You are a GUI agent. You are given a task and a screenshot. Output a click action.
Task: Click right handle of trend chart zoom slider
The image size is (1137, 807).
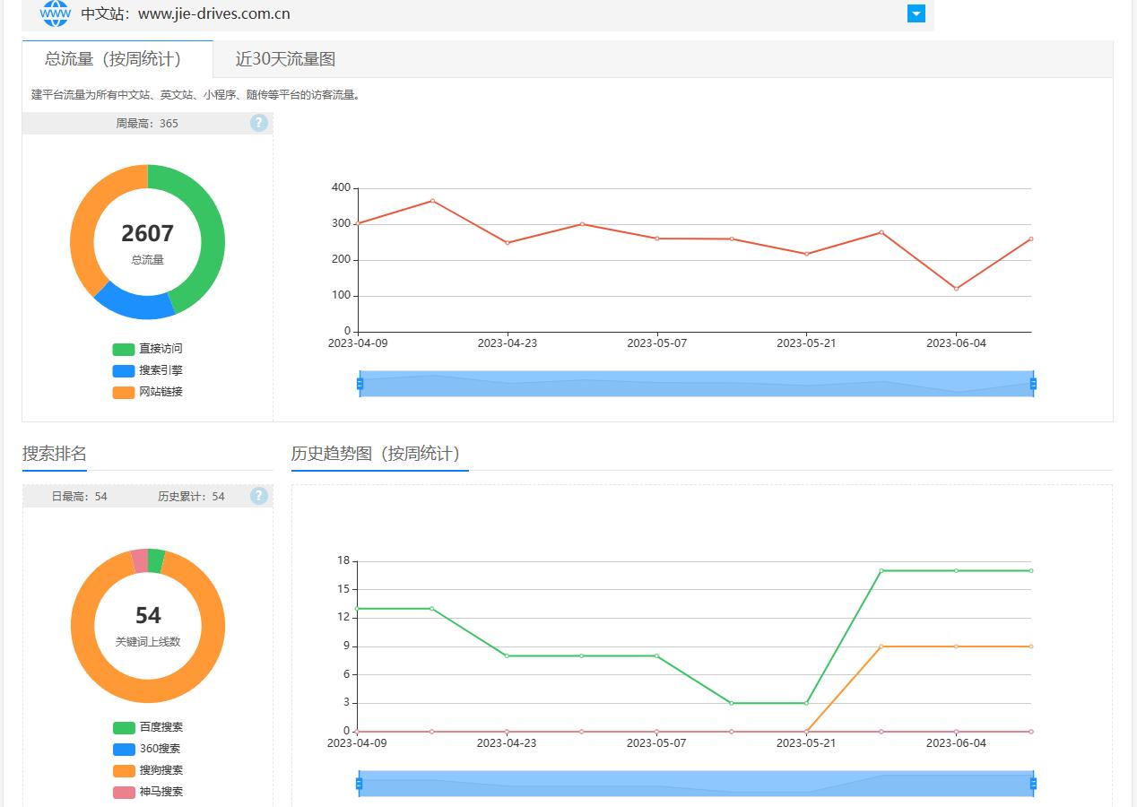[x=1033, y=784]
